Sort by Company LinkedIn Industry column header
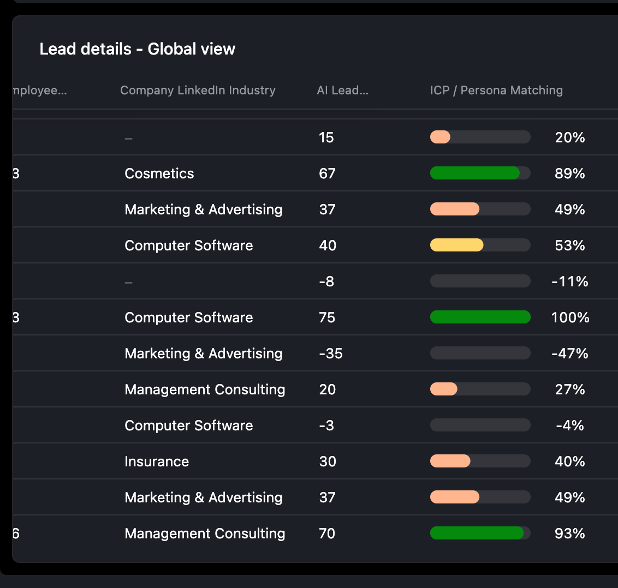The width and height of the screenshot is (618, 588). 198,91
